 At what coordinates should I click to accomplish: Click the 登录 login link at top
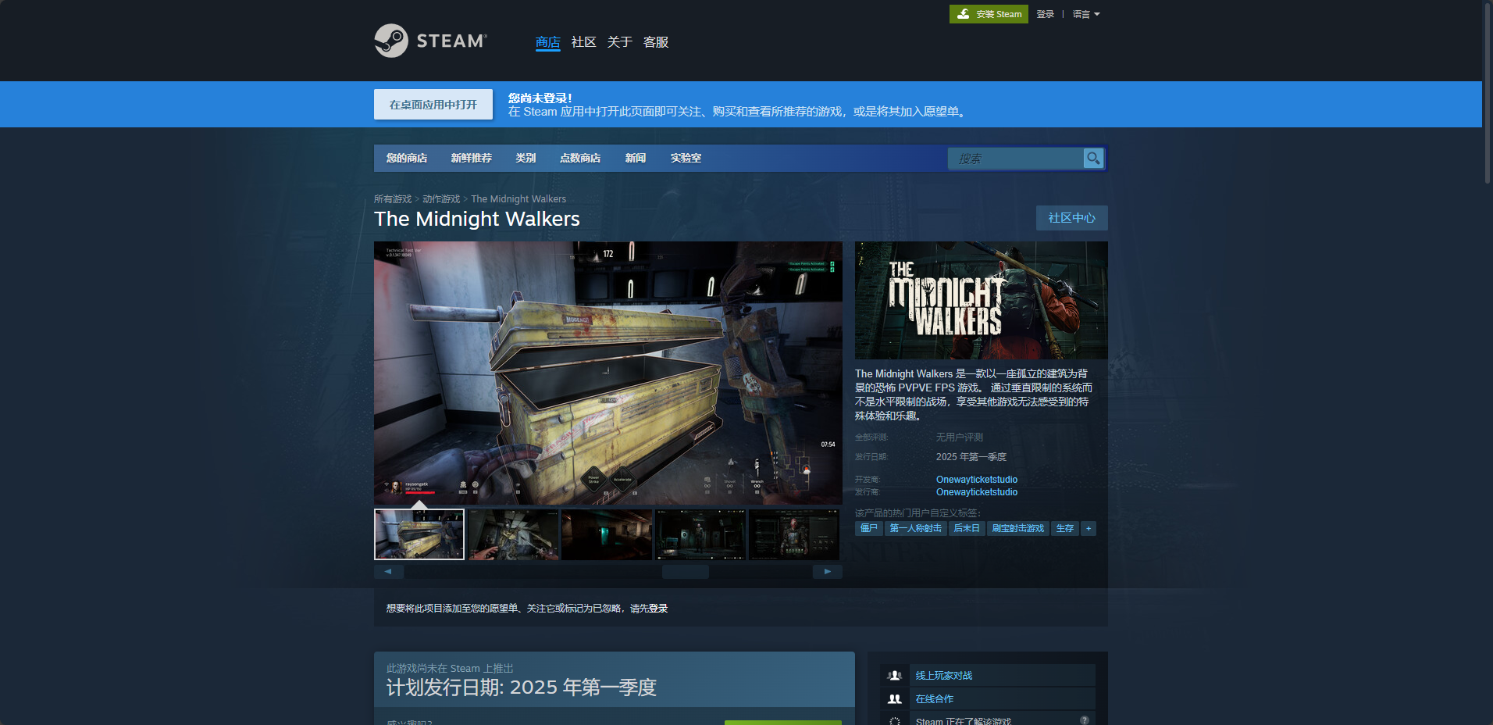(x=1046, y=14)
